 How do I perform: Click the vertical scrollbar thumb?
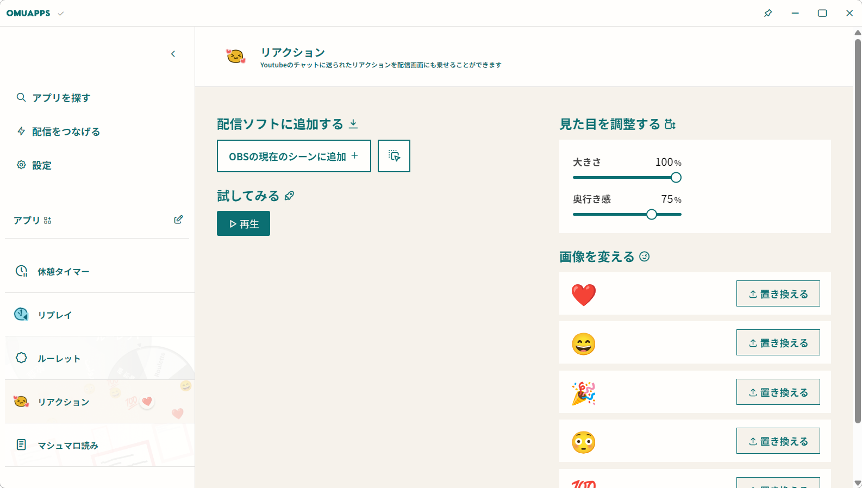[858, 230]
